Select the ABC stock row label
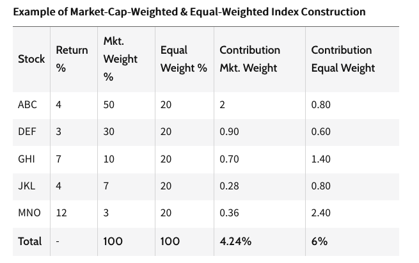419x263 pixels. (28, 105)
